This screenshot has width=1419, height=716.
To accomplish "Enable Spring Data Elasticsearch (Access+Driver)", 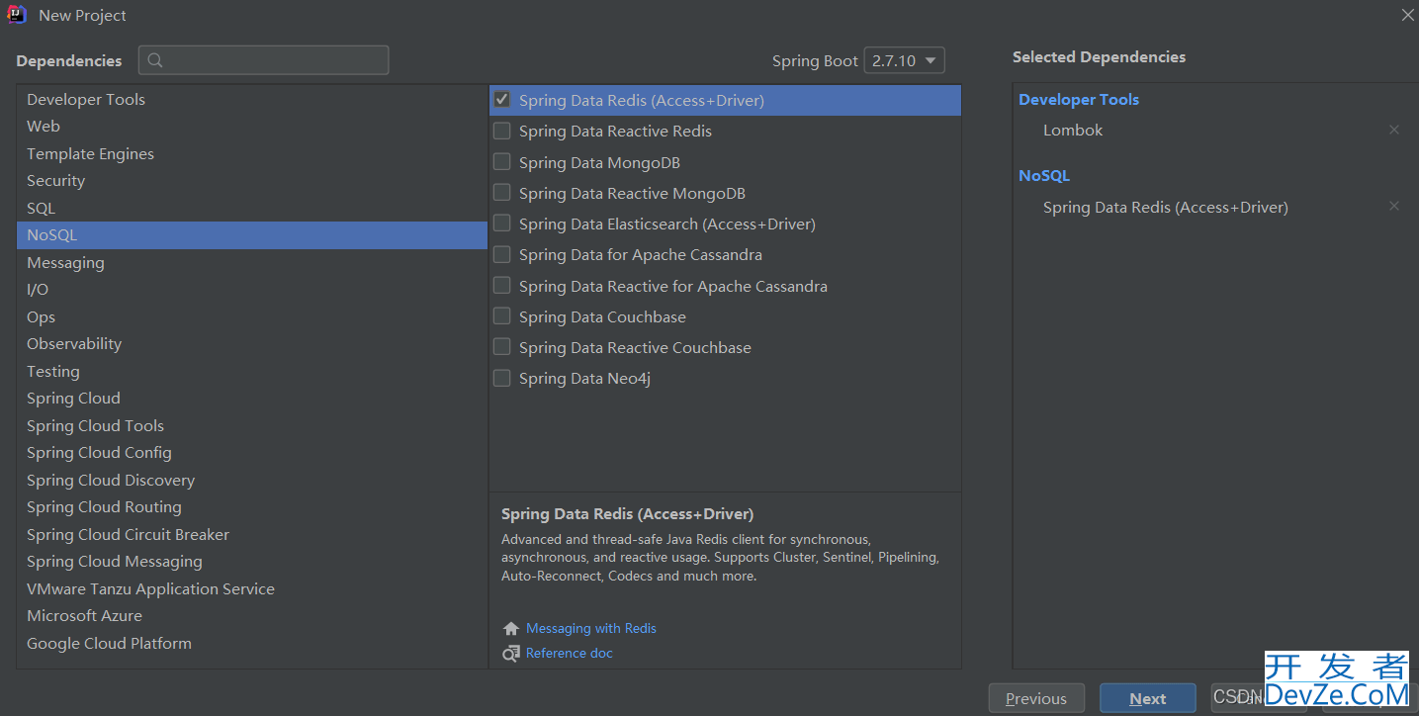I will pyautogui.click(x=502, y=224).
